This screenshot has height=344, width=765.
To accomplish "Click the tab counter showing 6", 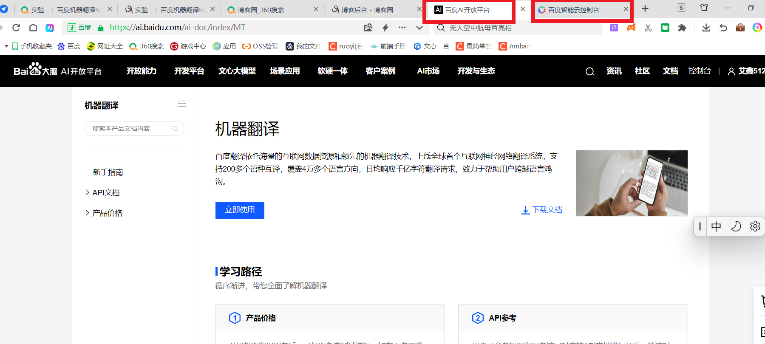I will [x=681, y=8].
